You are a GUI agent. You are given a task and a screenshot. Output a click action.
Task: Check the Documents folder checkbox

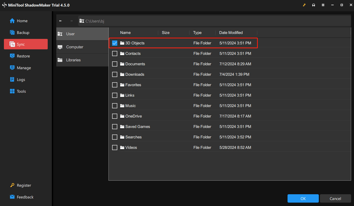pyautogui.click(x=115, y=64)
